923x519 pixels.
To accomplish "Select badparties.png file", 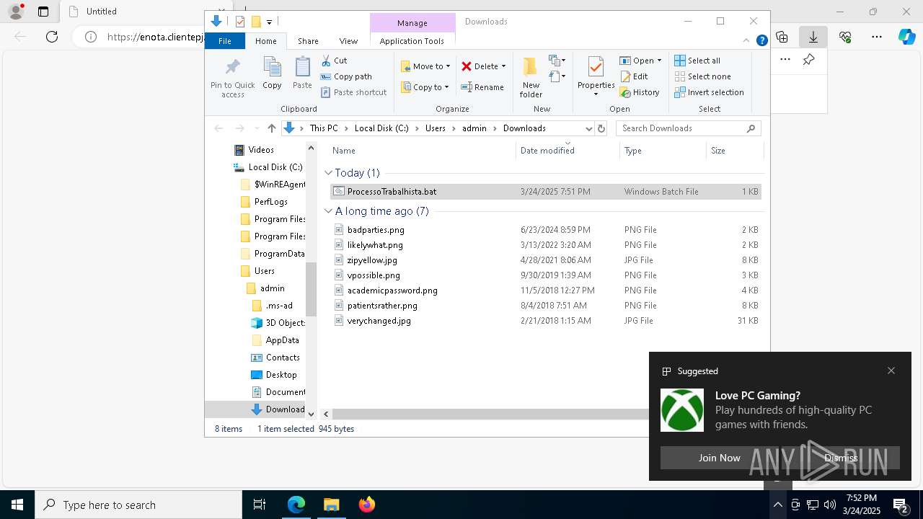I will click(x=546, y=230).
